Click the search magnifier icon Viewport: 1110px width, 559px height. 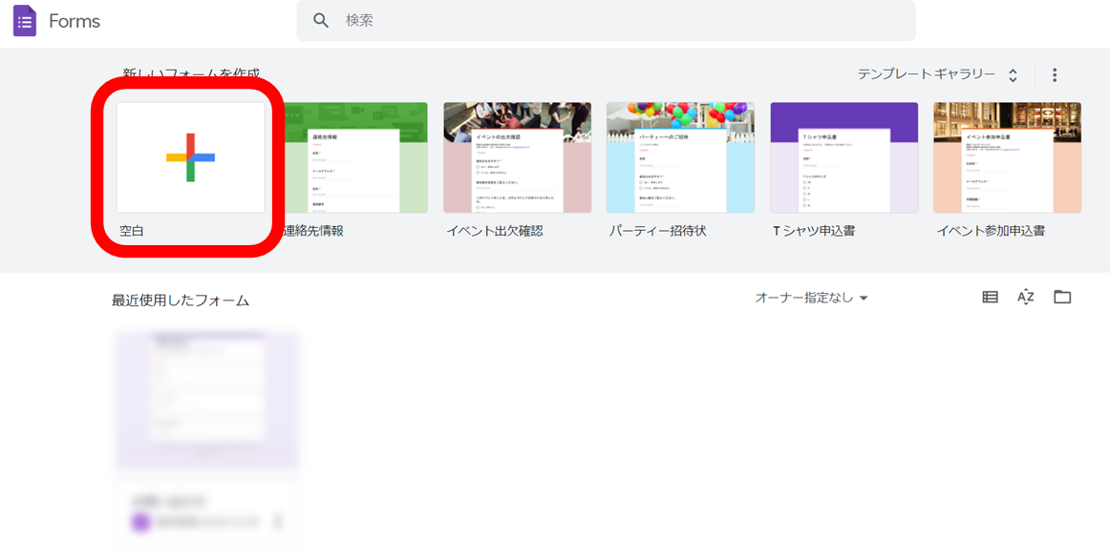coord(321,20)
